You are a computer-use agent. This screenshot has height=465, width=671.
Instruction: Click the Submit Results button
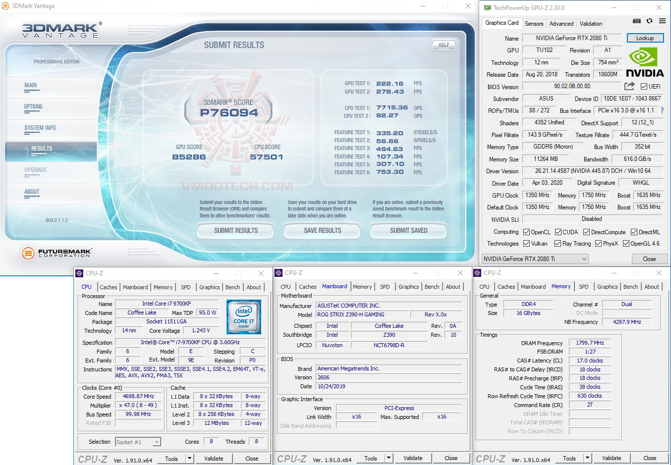click(x=236, y=231)
